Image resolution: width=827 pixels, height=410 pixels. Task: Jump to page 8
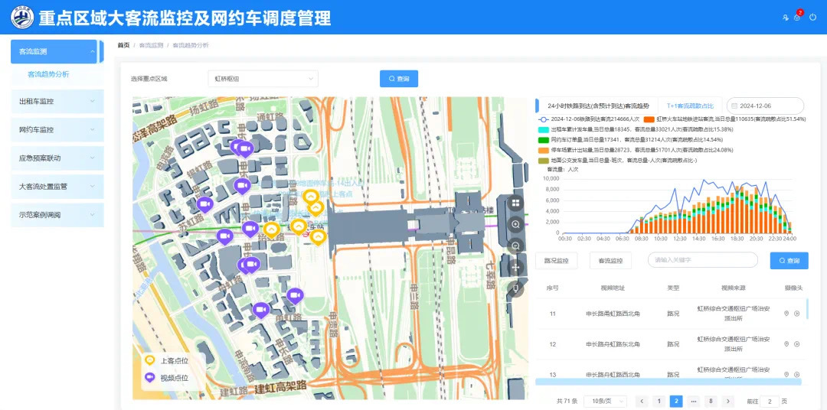[711, 401]
